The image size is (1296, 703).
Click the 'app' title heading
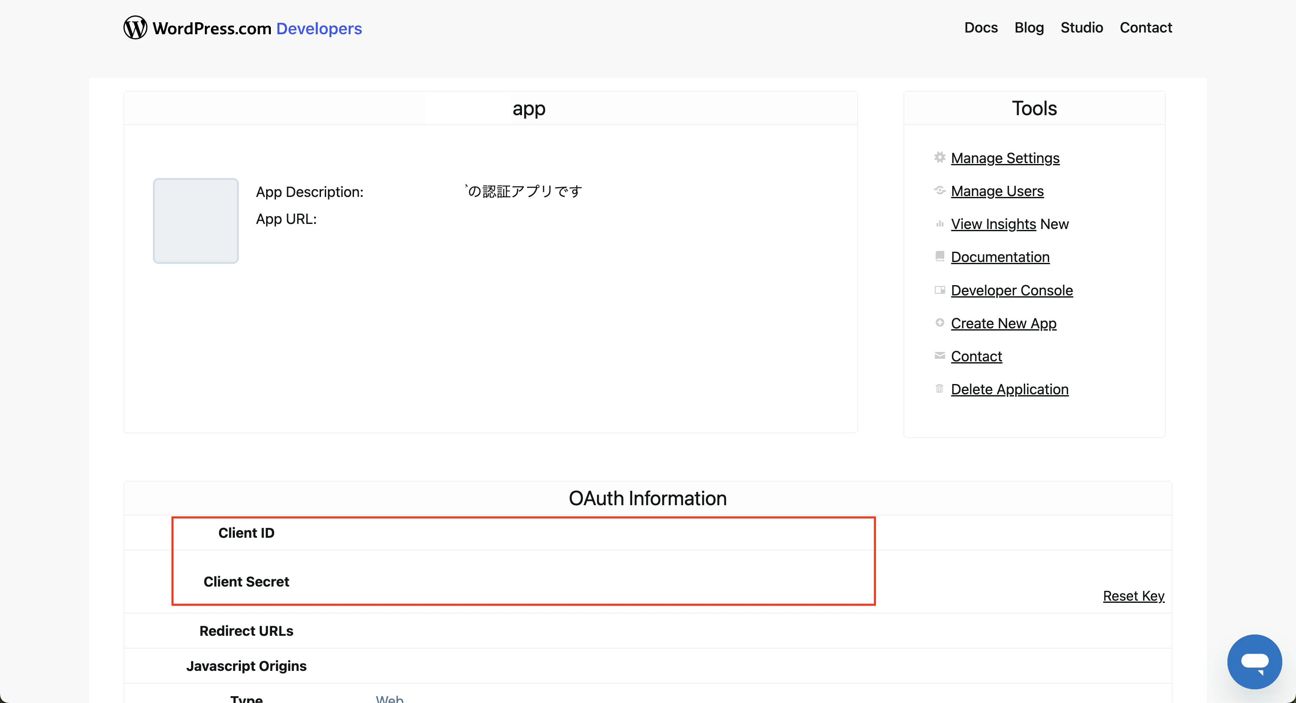pos(529,109)
